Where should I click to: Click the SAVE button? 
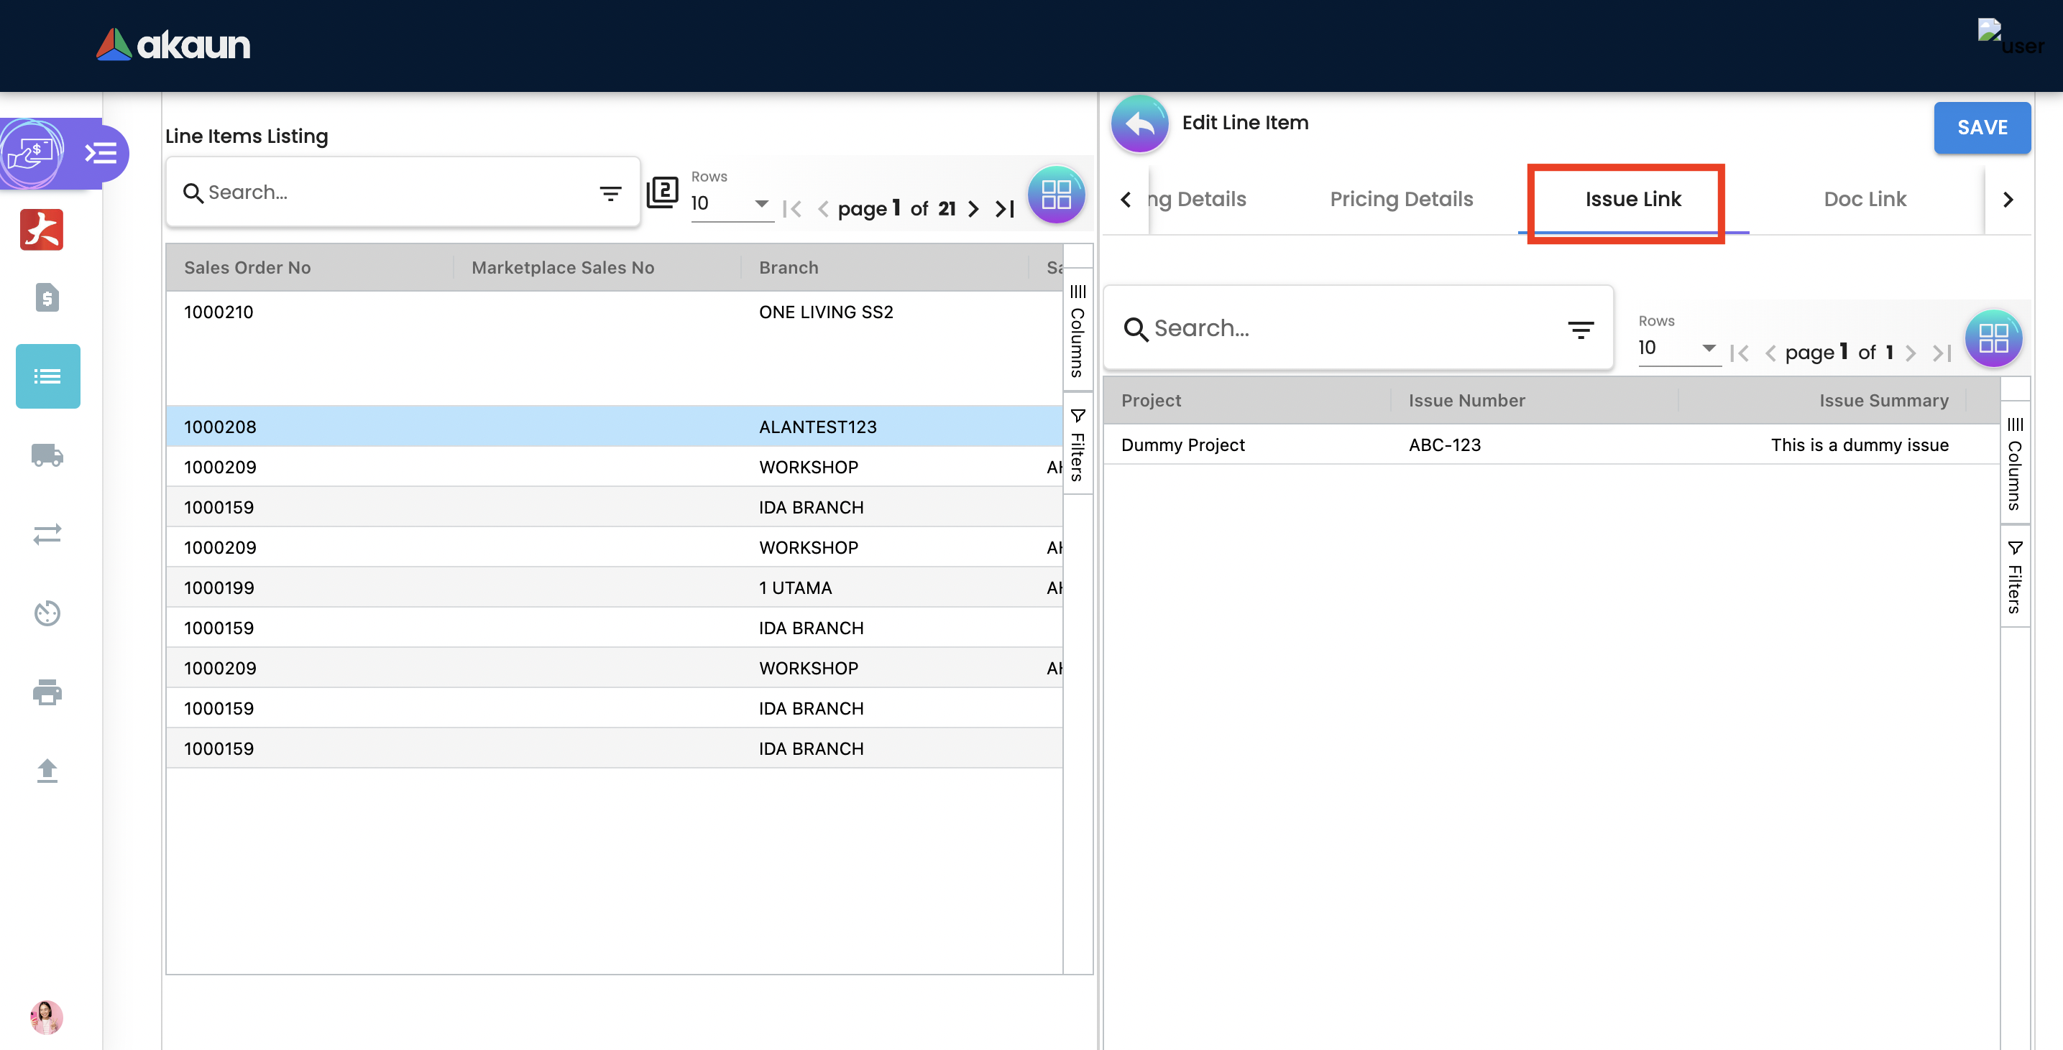click(1981, 127)
